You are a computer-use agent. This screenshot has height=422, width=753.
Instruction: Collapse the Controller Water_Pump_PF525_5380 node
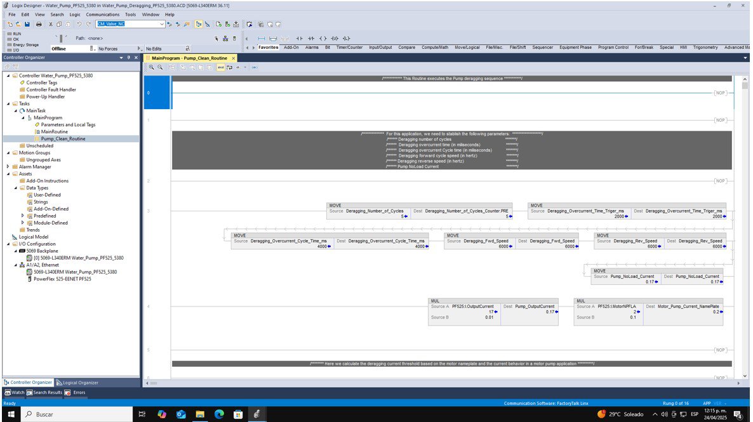point(8,76)
